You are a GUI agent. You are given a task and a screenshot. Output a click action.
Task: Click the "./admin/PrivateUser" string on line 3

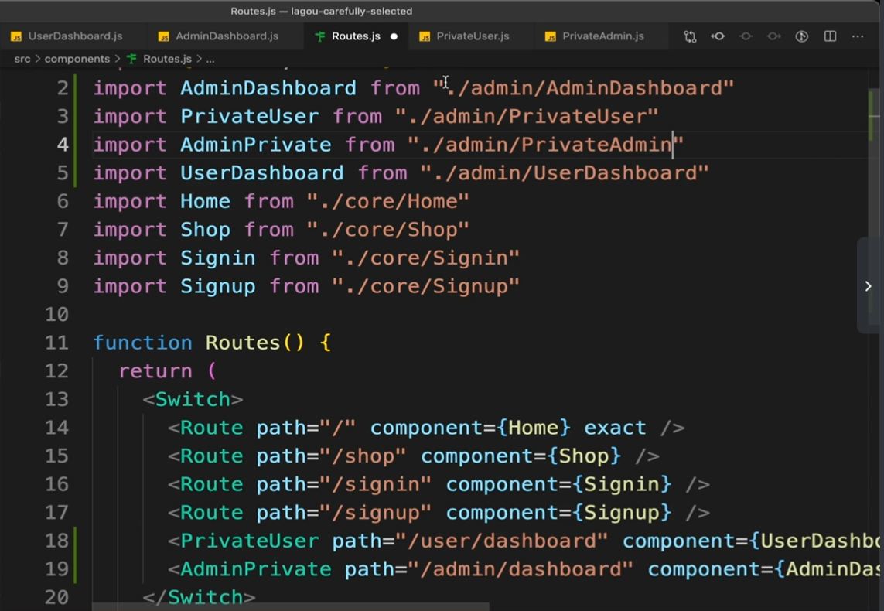tap(527, 116)
